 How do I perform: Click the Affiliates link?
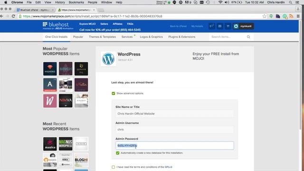(x=117, y=24)
